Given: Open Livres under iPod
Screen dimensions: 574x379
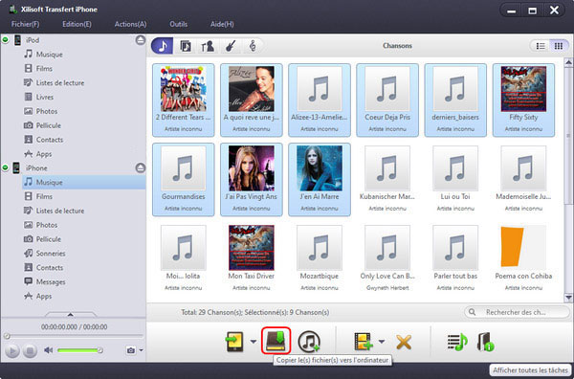Looking at the screenshot, I should coord(45,97).
